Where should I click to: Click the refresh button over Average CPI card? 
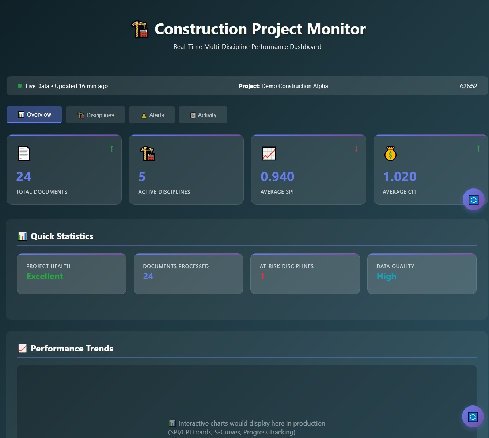474,199
